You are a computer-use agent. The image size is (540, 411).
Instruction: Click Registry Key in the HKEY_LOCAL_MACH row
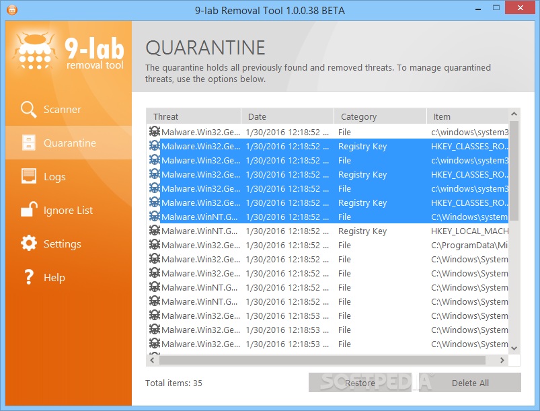coord(362,231)
